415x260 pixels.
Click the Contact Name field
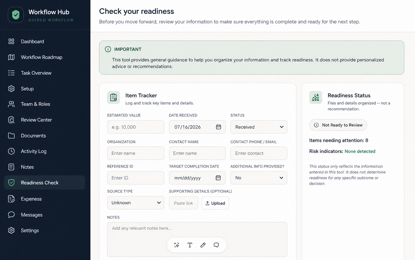pyautogui.click(x=197, y=153)
